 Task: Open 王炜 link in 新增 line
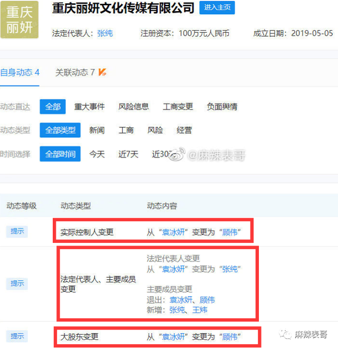coord(200,310)
